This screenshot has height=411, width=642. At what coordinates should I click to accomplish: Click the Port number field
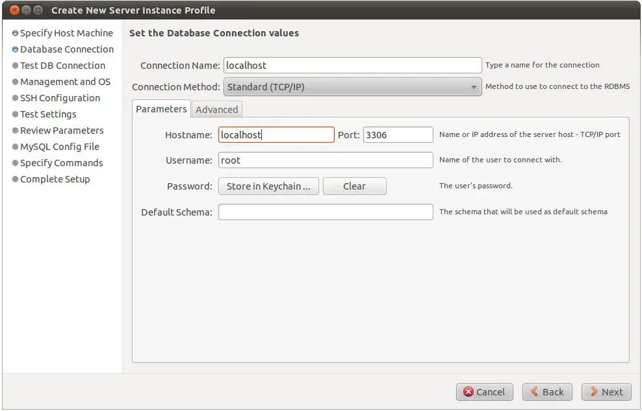pyautogui.click(x=398, y=135)
